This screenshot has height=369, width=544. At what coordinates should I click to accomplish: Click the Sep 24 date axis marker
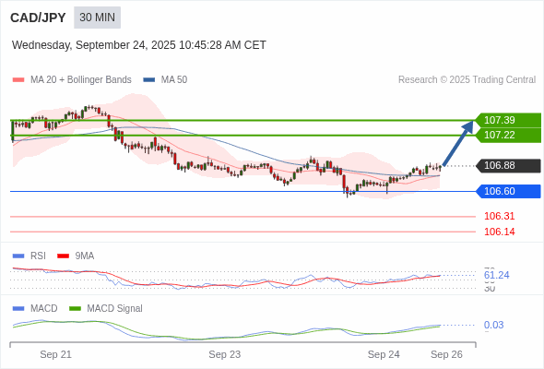click(x=384, y=354)
